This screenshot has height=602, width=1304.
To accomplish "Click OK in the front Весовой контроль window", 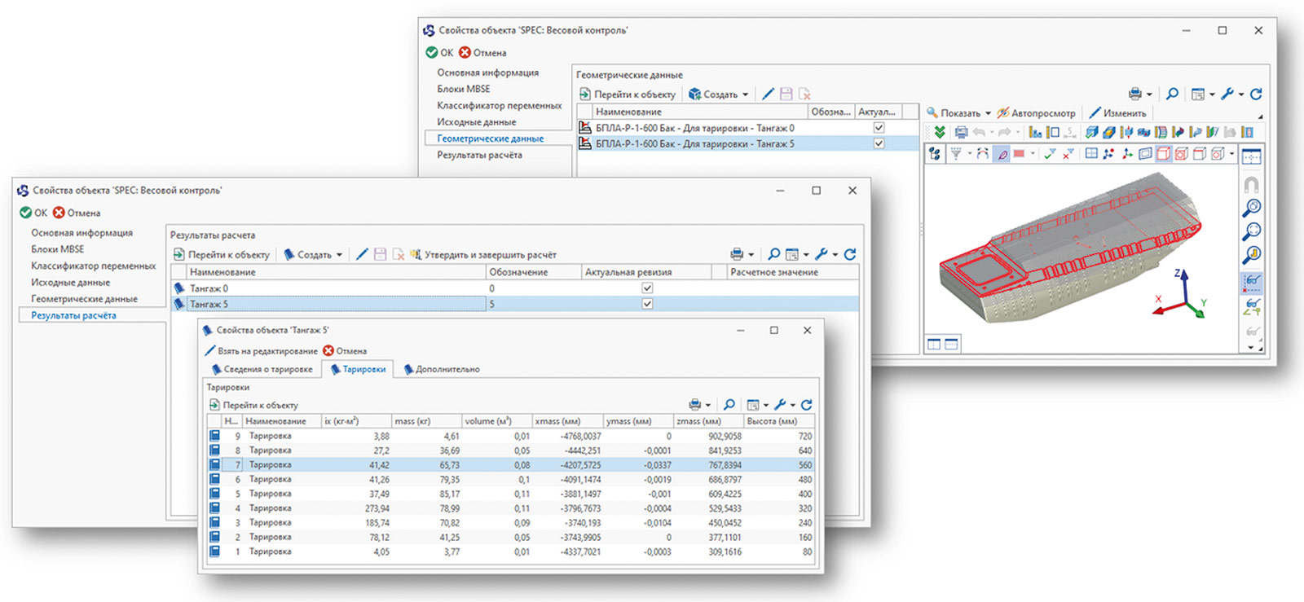I will pos(33,213).
